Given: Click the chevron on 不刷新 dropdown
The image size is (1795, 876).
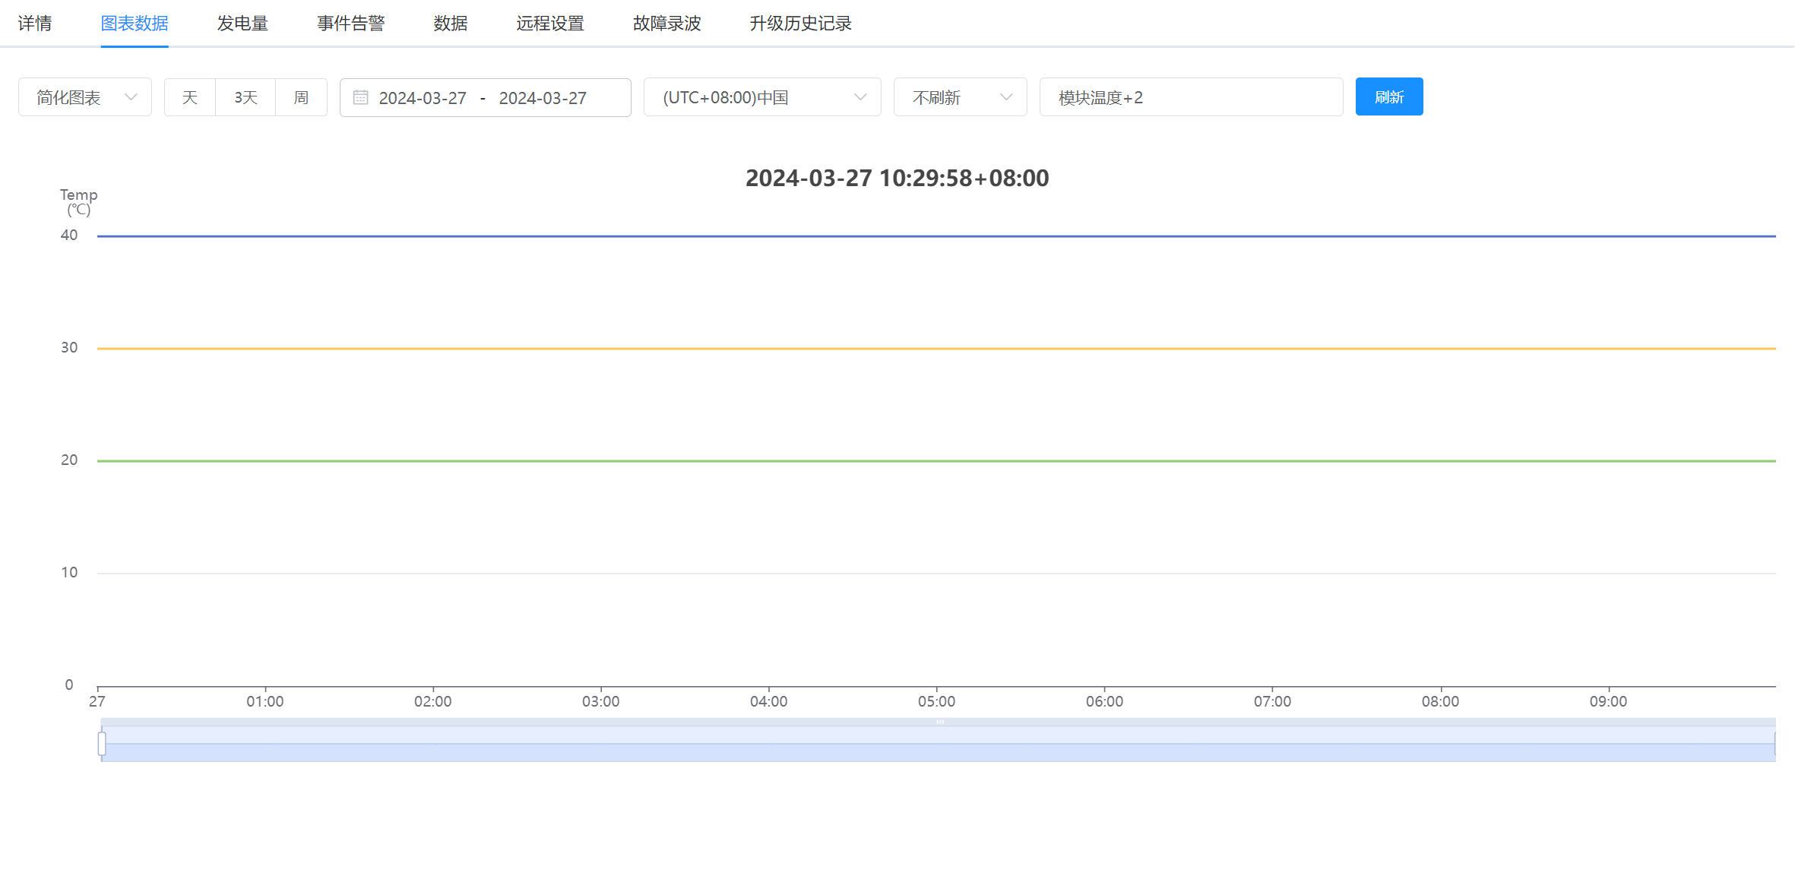Looking at the screenshot, I should pos(1006,97).
